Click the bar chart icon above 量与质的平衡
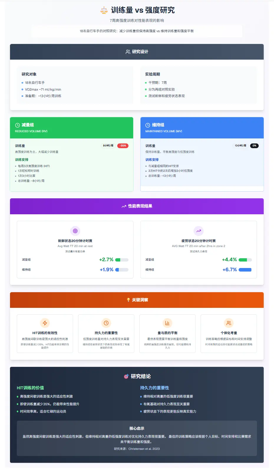Screen dimensions: 274x469 pos(167,323)
